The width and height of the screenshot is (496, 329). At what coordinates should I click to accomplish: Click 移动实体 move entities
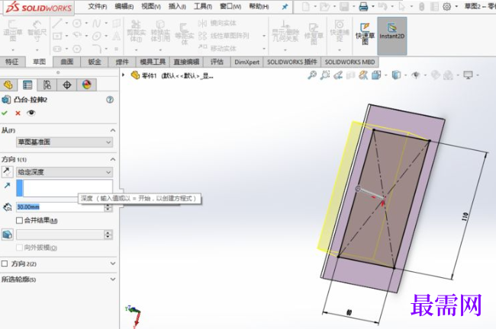(217, 48)
